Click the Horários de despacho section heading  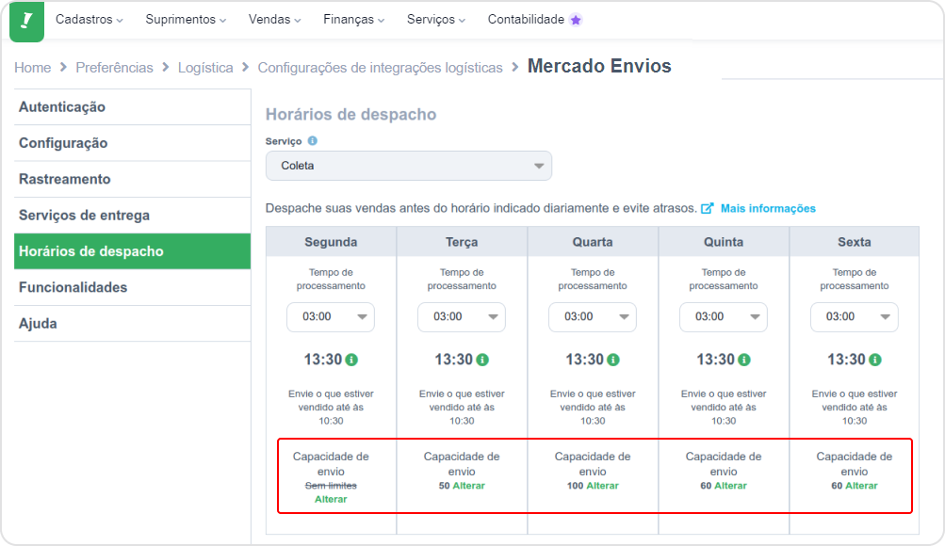point(350,114)
